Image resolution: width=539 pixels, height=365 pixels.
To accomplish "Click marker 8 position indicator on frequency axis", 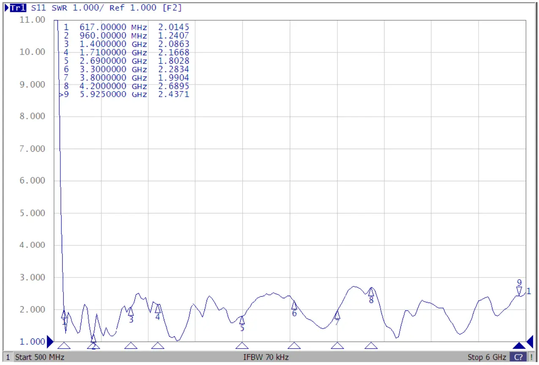I will pos(371,346).
